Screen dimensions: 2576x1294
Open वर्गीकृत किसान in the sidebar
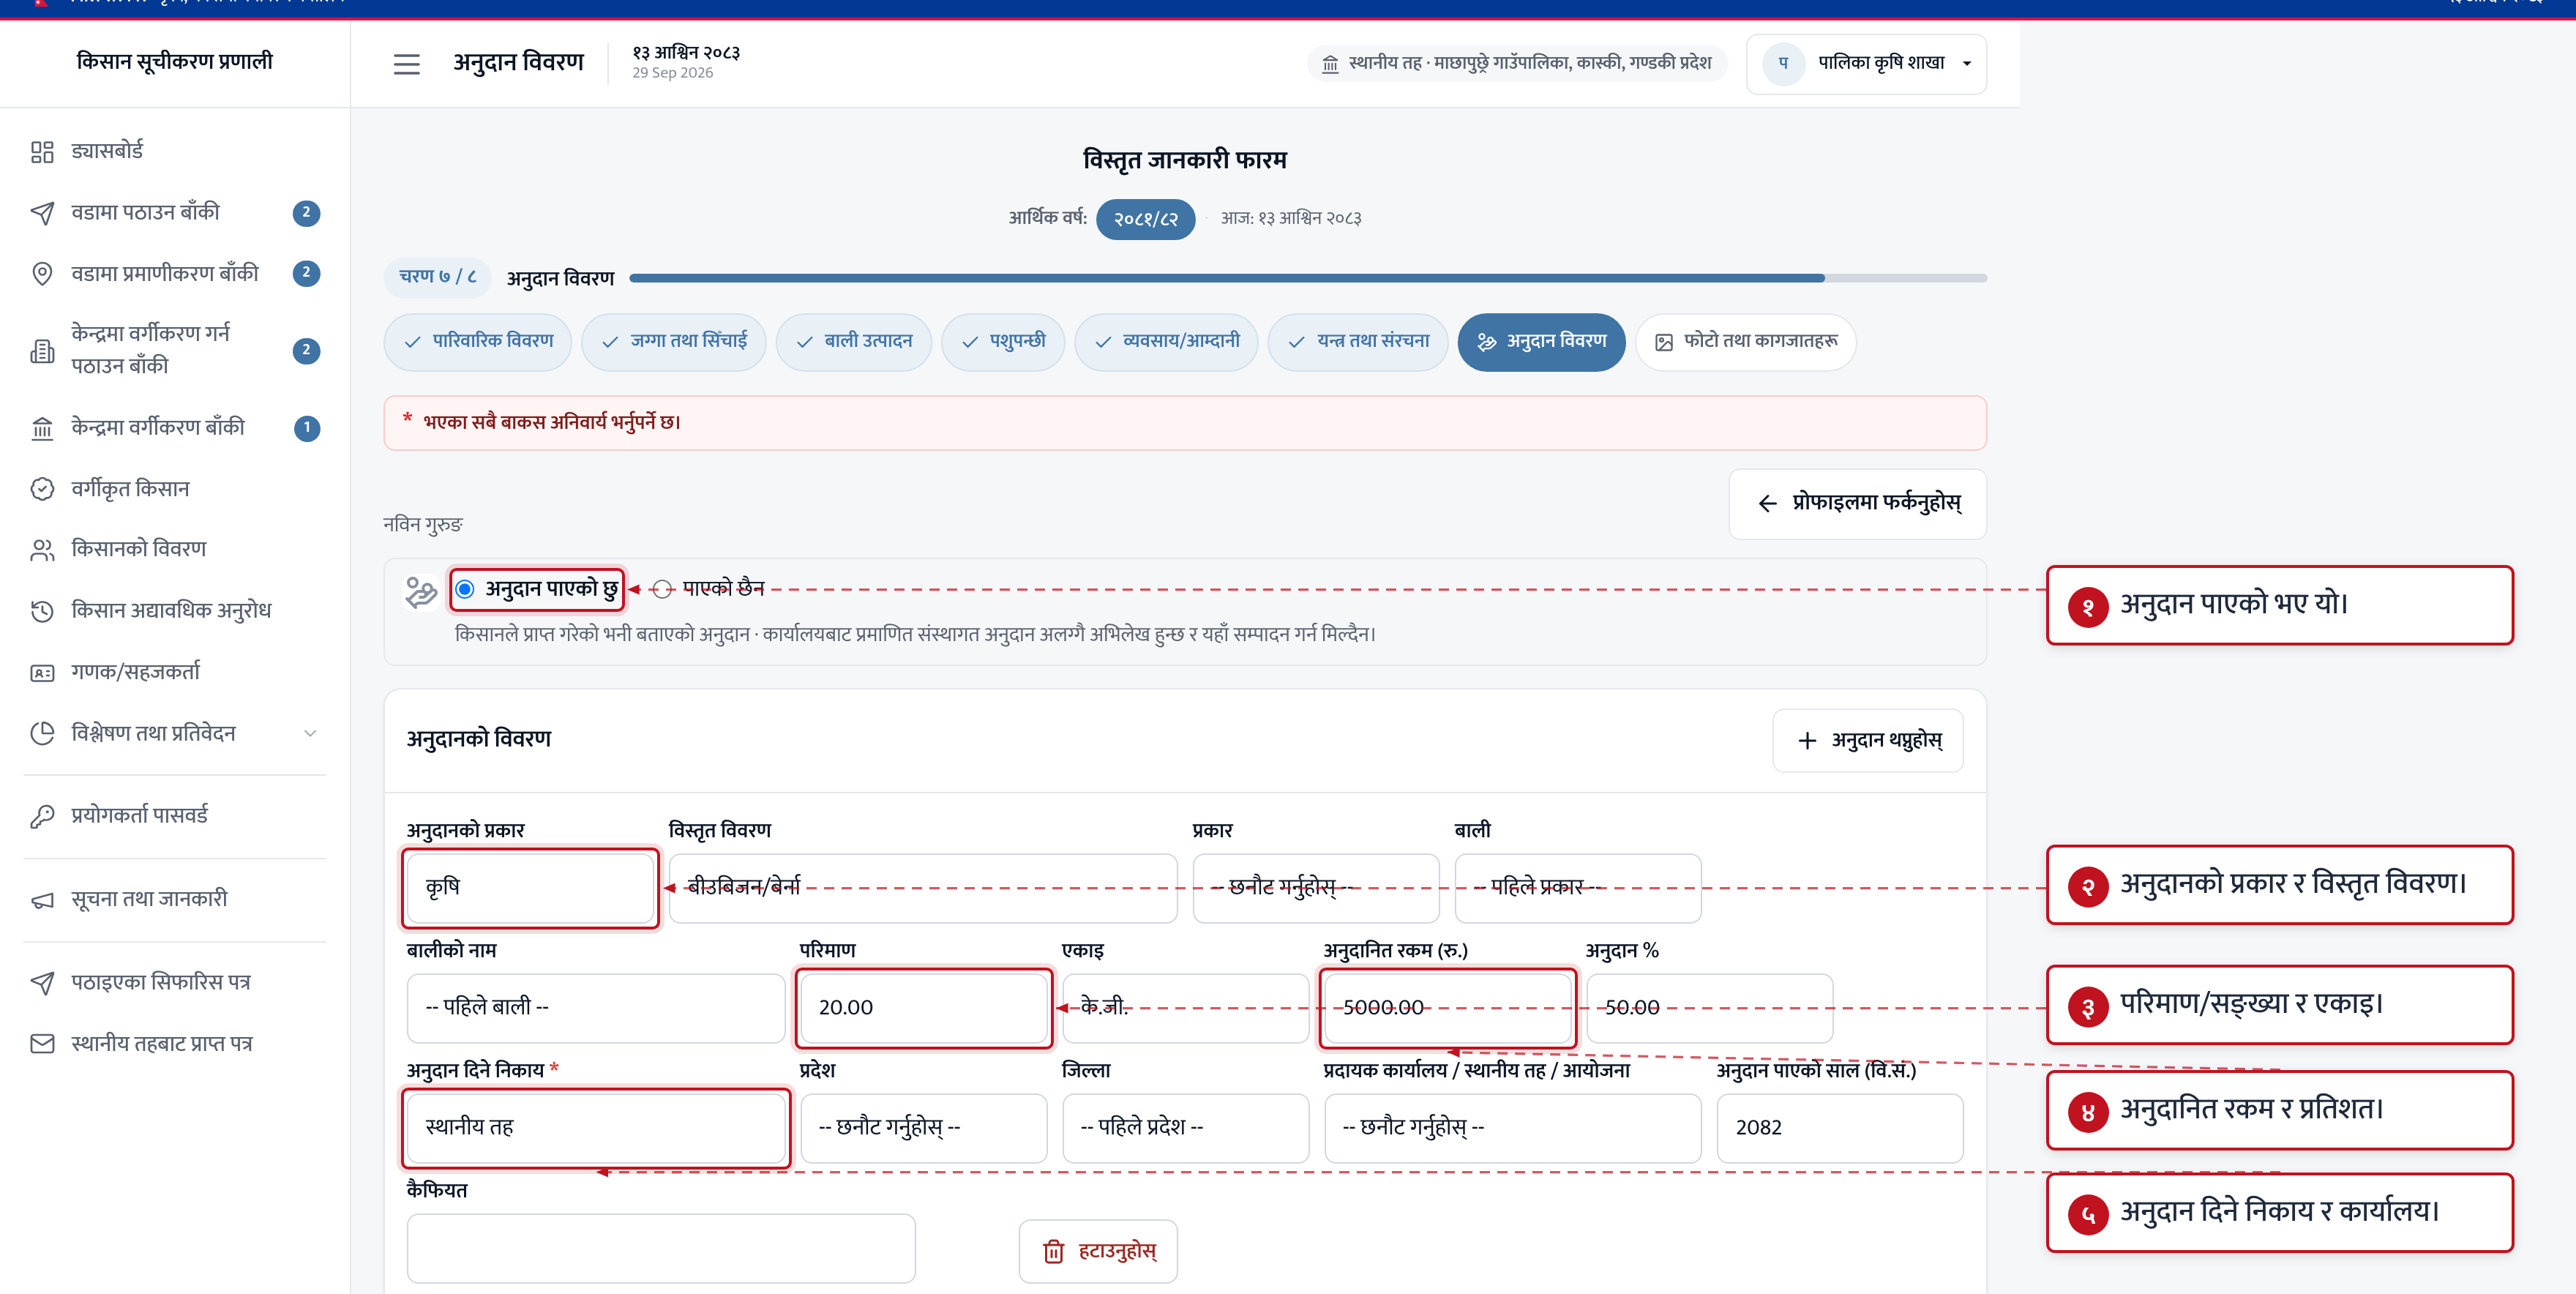coord(174,489)
